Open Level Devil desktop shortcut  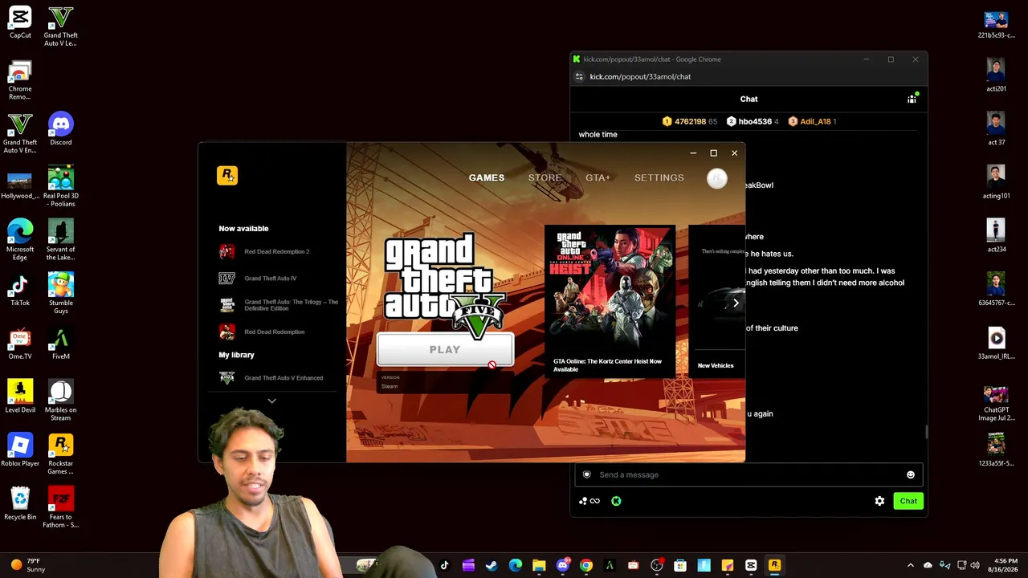coord(20,397)
